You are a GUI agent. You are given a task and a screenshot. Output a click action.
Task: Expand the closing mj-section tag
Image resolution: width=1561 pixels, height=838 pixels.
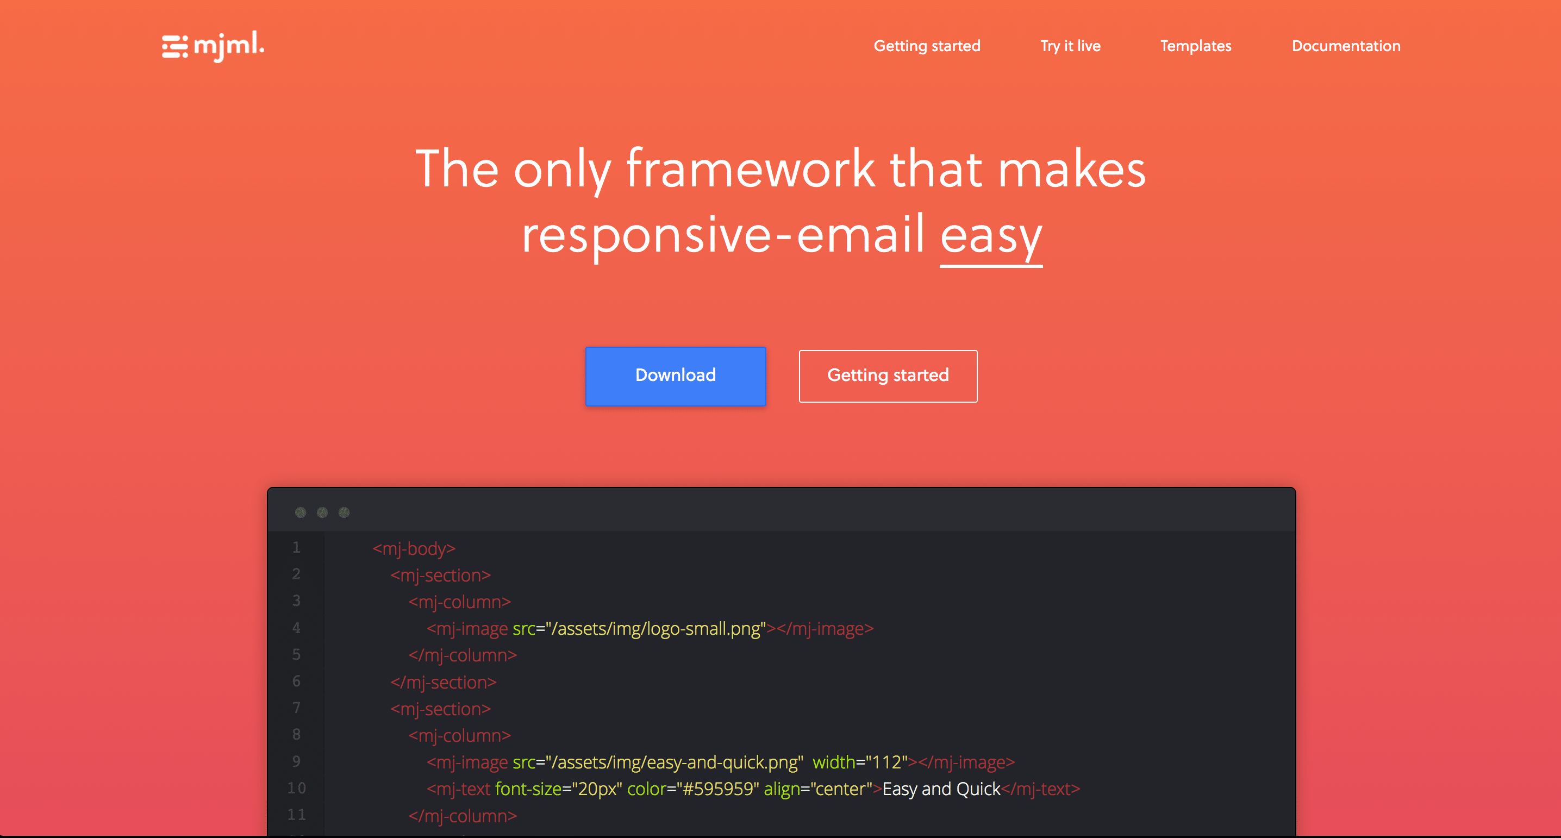tap(443, 682)
